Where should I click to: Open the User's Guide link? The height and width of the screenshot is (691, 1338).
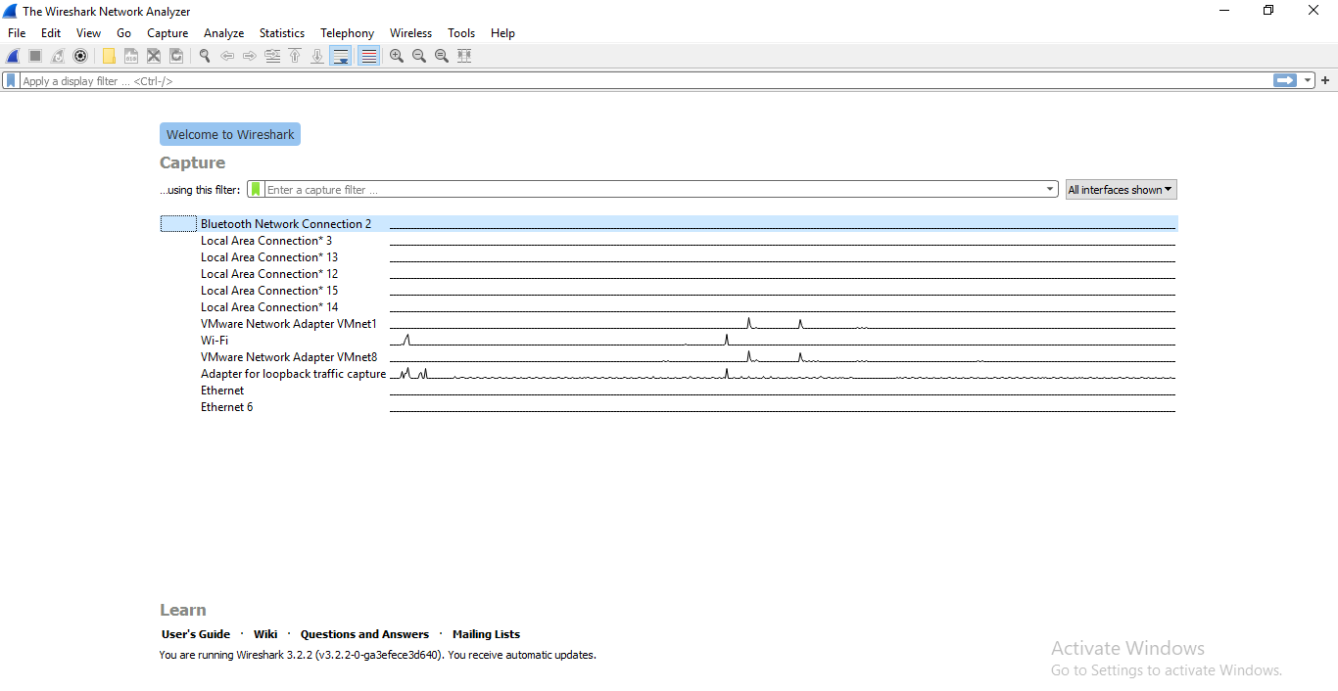[x=196, y=634]
